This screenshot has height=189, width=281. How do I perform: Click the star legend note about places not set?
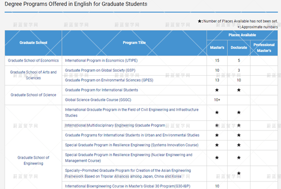point(238,21)
